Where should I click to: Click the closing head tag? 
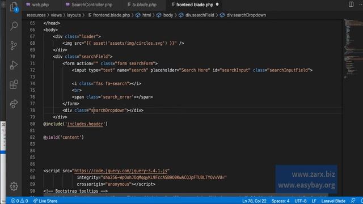(52, 23)
